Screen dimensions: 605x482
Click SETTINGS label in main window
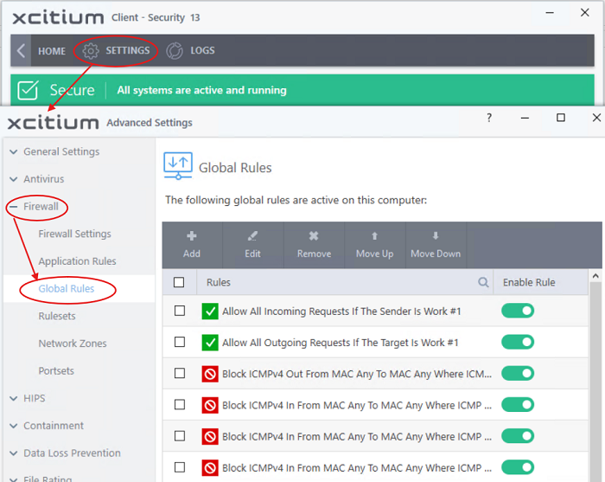point(128,50)
